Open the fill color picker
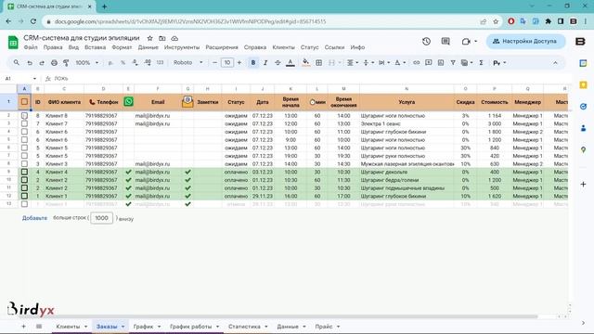This screenshot has height=334, width=594. [x=305, y=63]
